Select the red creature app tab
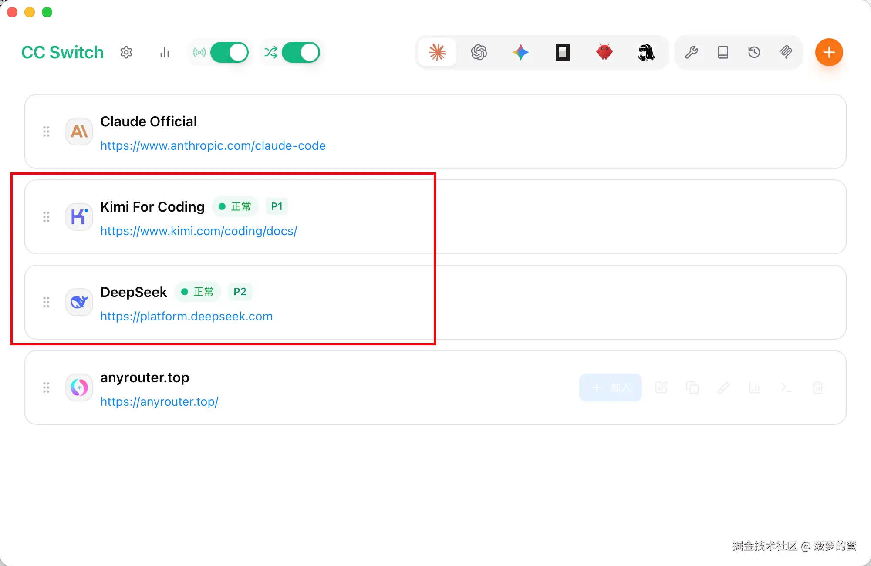Screen dimensions: 871x566 pyautogui.click(x=604, y=52)
